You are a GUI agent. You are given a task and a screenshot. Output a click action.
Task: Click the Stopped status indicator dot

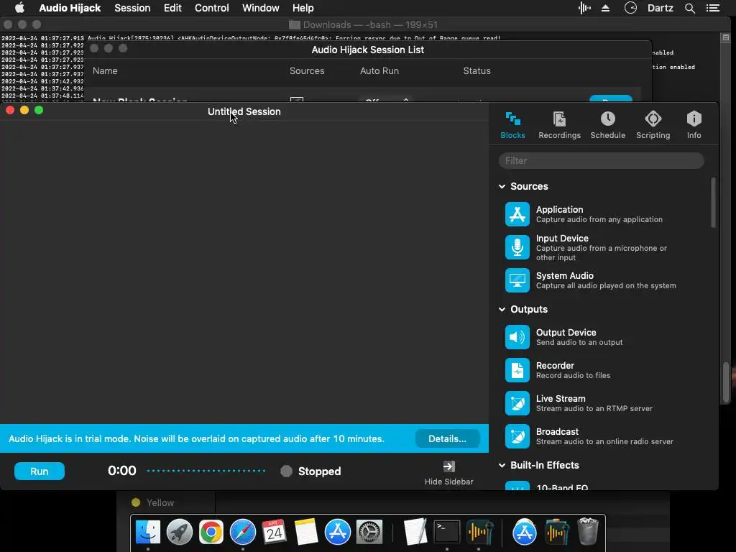coord(286,471)
